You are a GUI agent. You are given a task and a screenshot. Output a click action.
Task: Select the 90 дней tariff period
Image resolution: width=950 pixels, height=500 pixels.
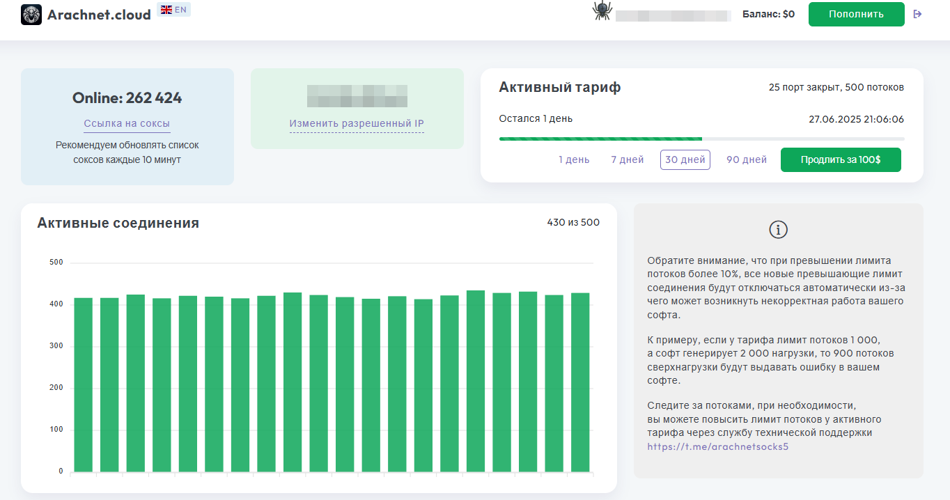[x=747, y=159]
